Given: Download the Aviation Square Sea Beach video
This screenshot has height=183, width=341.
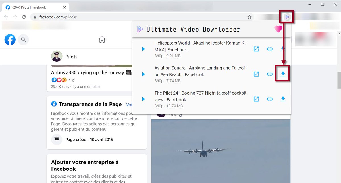Looking at the screenshot, I should coord(283,74).
